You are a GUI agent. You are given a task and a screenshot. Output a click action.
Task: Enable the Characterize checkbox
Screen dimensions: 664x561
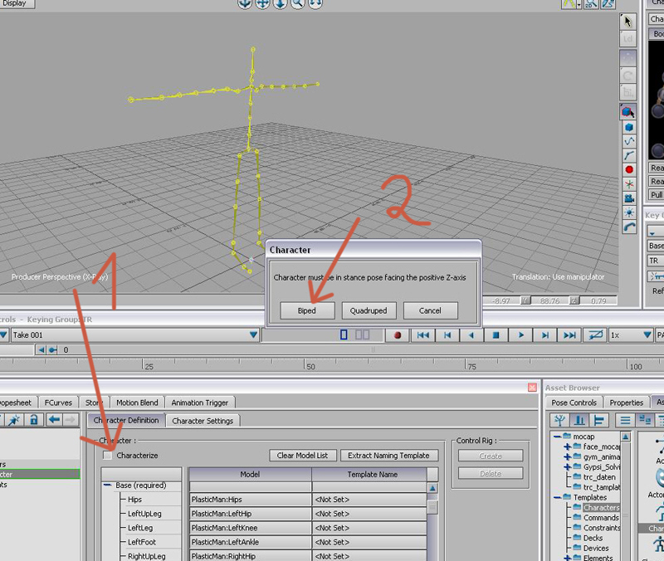tap(107, 455)
